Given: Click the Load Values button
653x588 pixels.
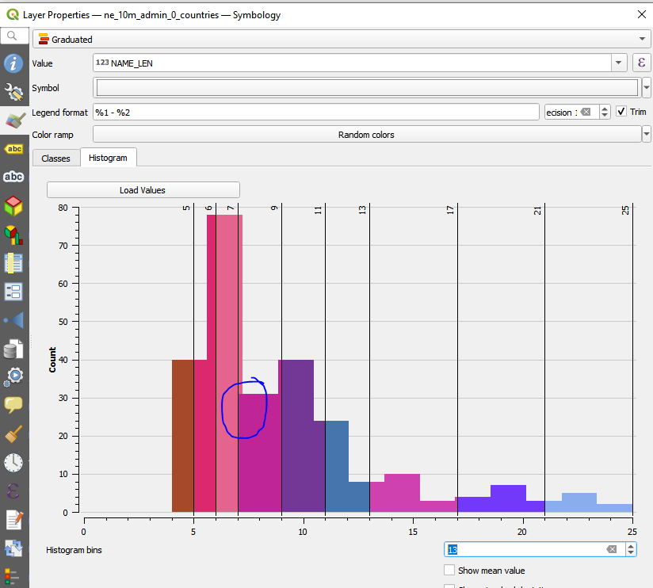Looking at the screenshot, I should click(x=143, y=189).
